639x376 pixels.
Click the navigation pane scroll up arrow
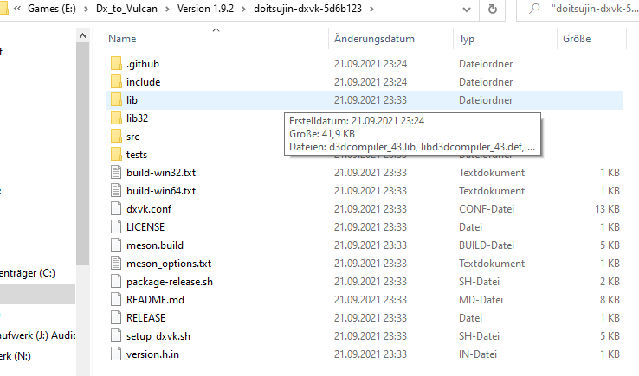83,35
